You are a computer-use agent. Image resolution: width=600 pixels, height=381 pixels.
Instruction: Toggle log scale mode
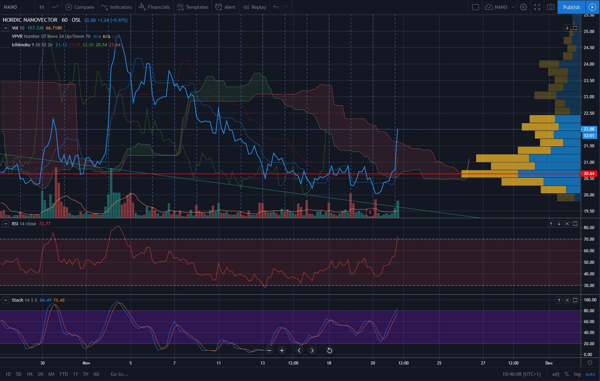[577, 374]
